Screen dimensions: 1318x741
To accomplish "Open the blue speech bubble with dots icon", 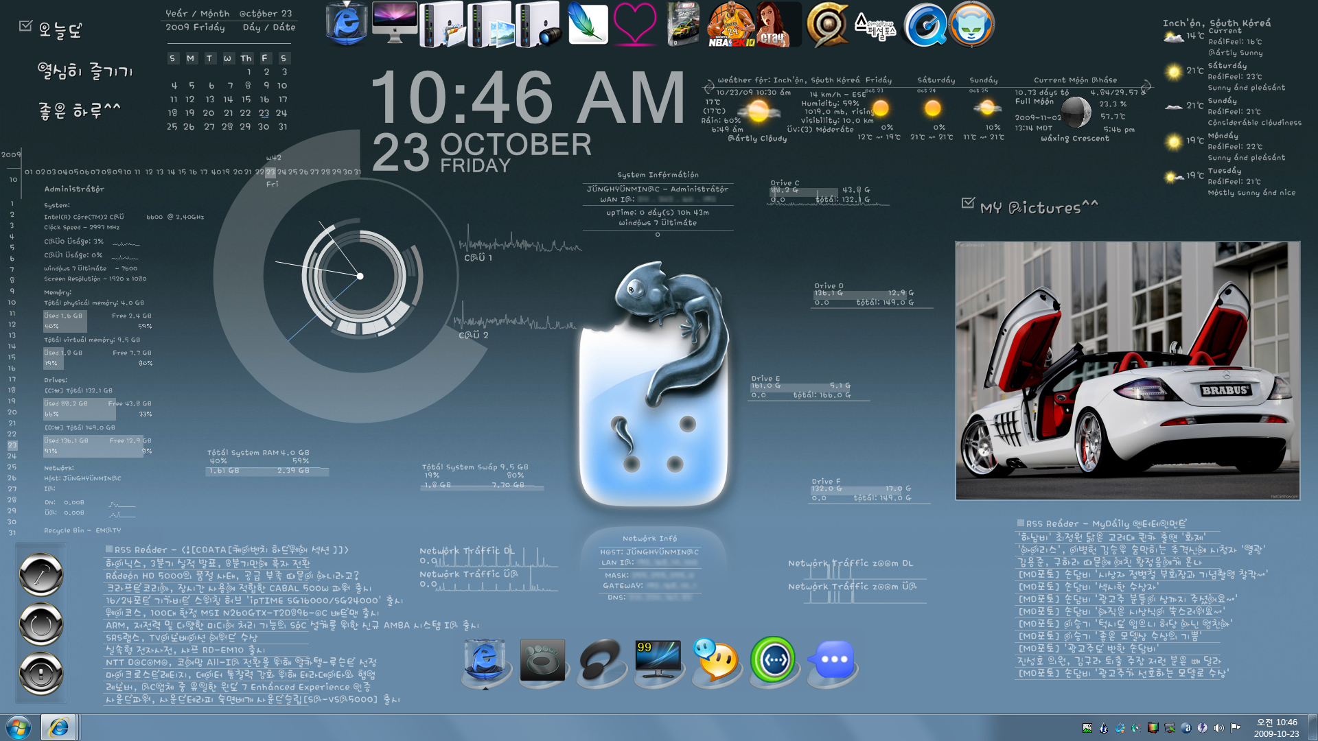I will pos(832,659).
